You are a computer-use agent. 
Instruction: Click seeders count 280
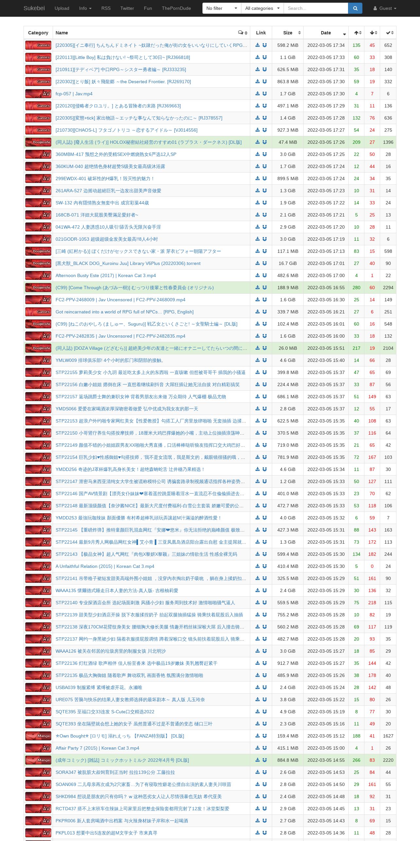[x=357, y=288]
